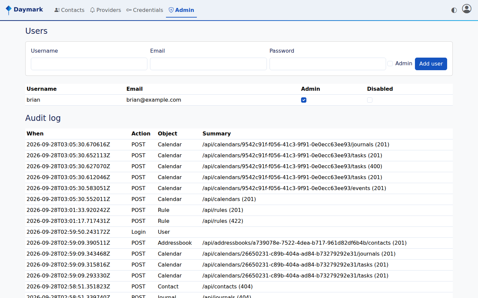Click the 'Login' action entry
Image resolution: width=478 pixels, height=298 pixels.
click(138, 232)
